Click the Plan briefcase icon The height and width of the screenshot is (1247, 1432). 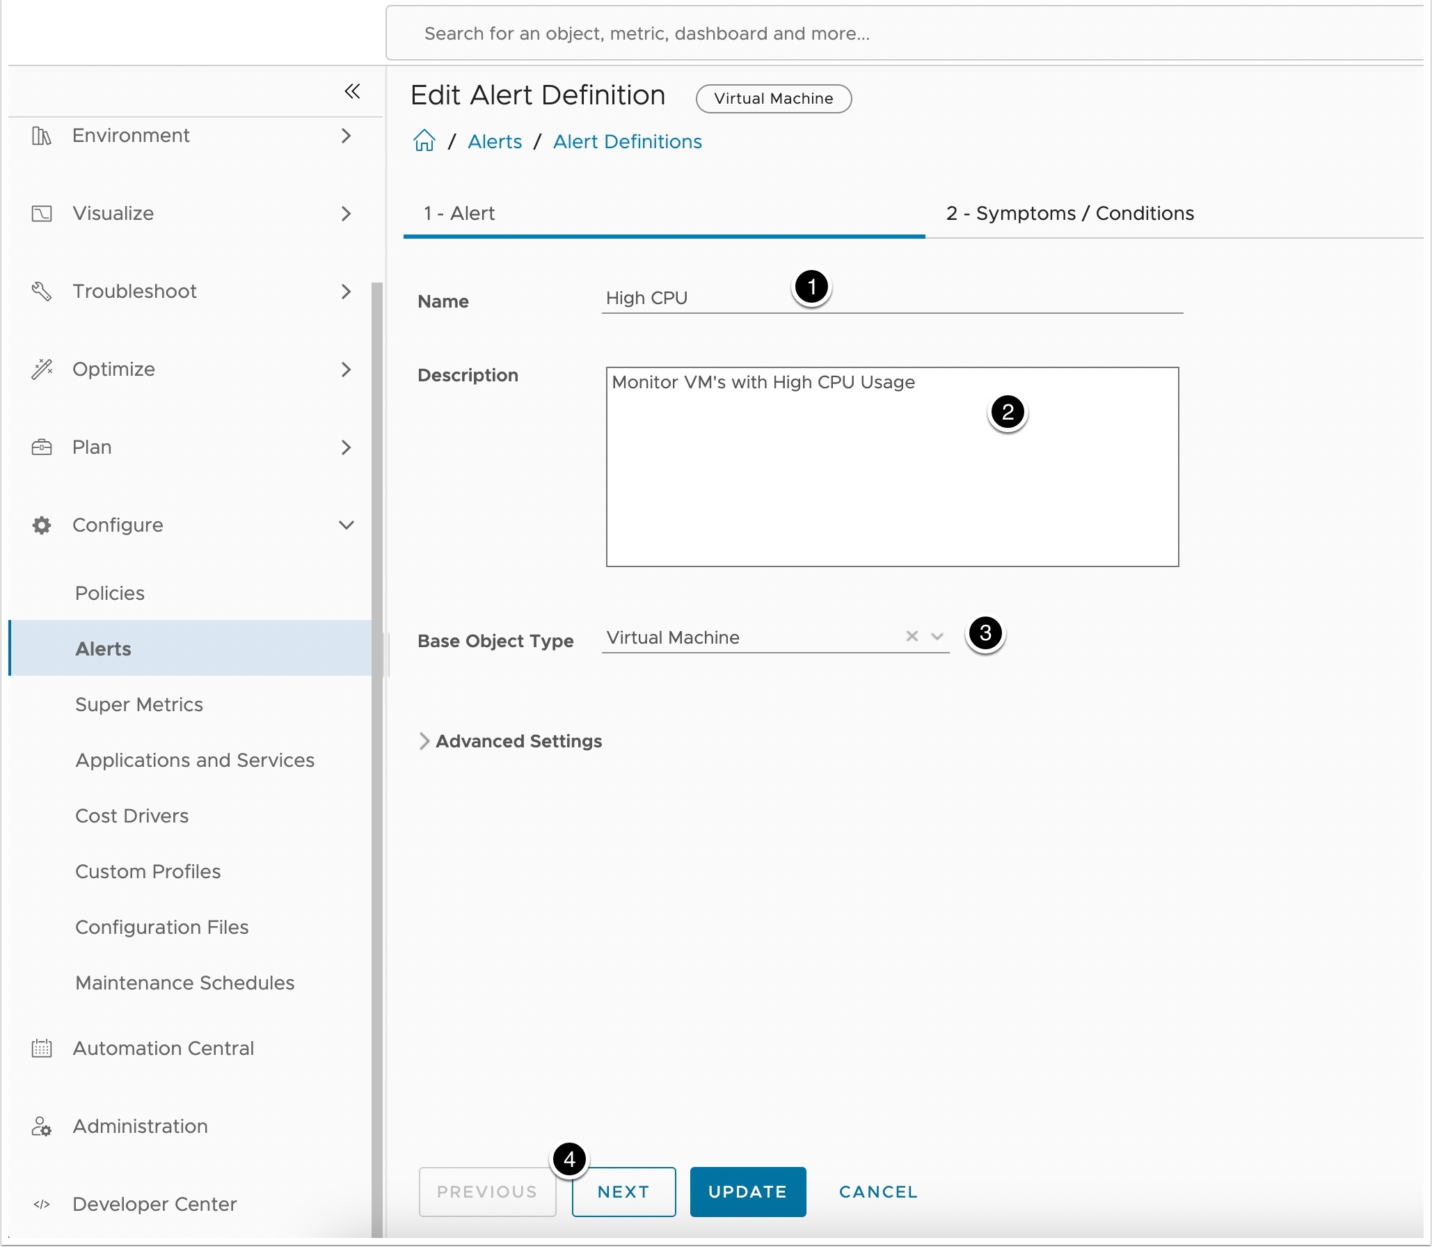coord(42,447)
